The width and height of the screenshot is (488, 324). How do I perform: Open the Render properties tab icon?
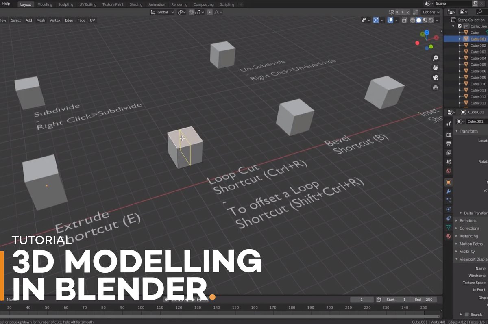449,135
